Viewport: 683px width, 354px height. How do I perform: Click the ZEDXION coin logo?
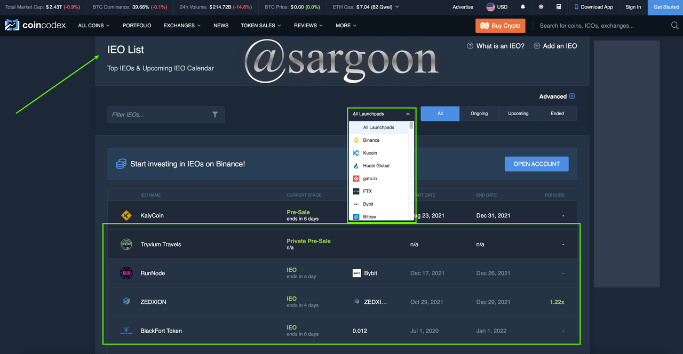126,301
